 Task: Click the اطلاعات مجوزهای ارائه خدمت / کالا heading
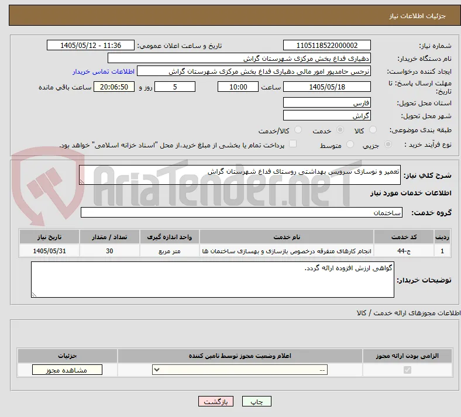409,313
